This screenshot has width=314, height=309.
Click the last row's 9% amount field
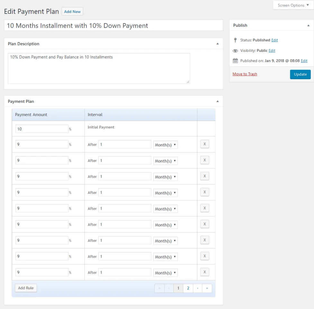(x=42, y=272)
